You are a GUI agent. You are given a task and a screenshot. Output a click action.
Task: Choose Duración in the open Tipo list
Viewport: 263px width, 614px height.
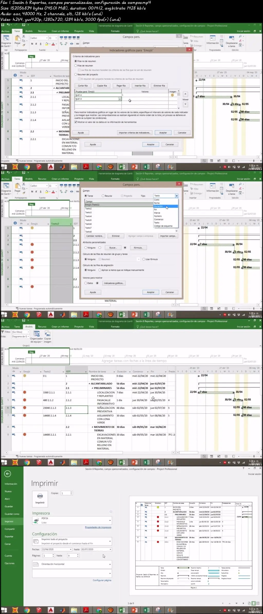pyautogui.click(x=166, y=206)
